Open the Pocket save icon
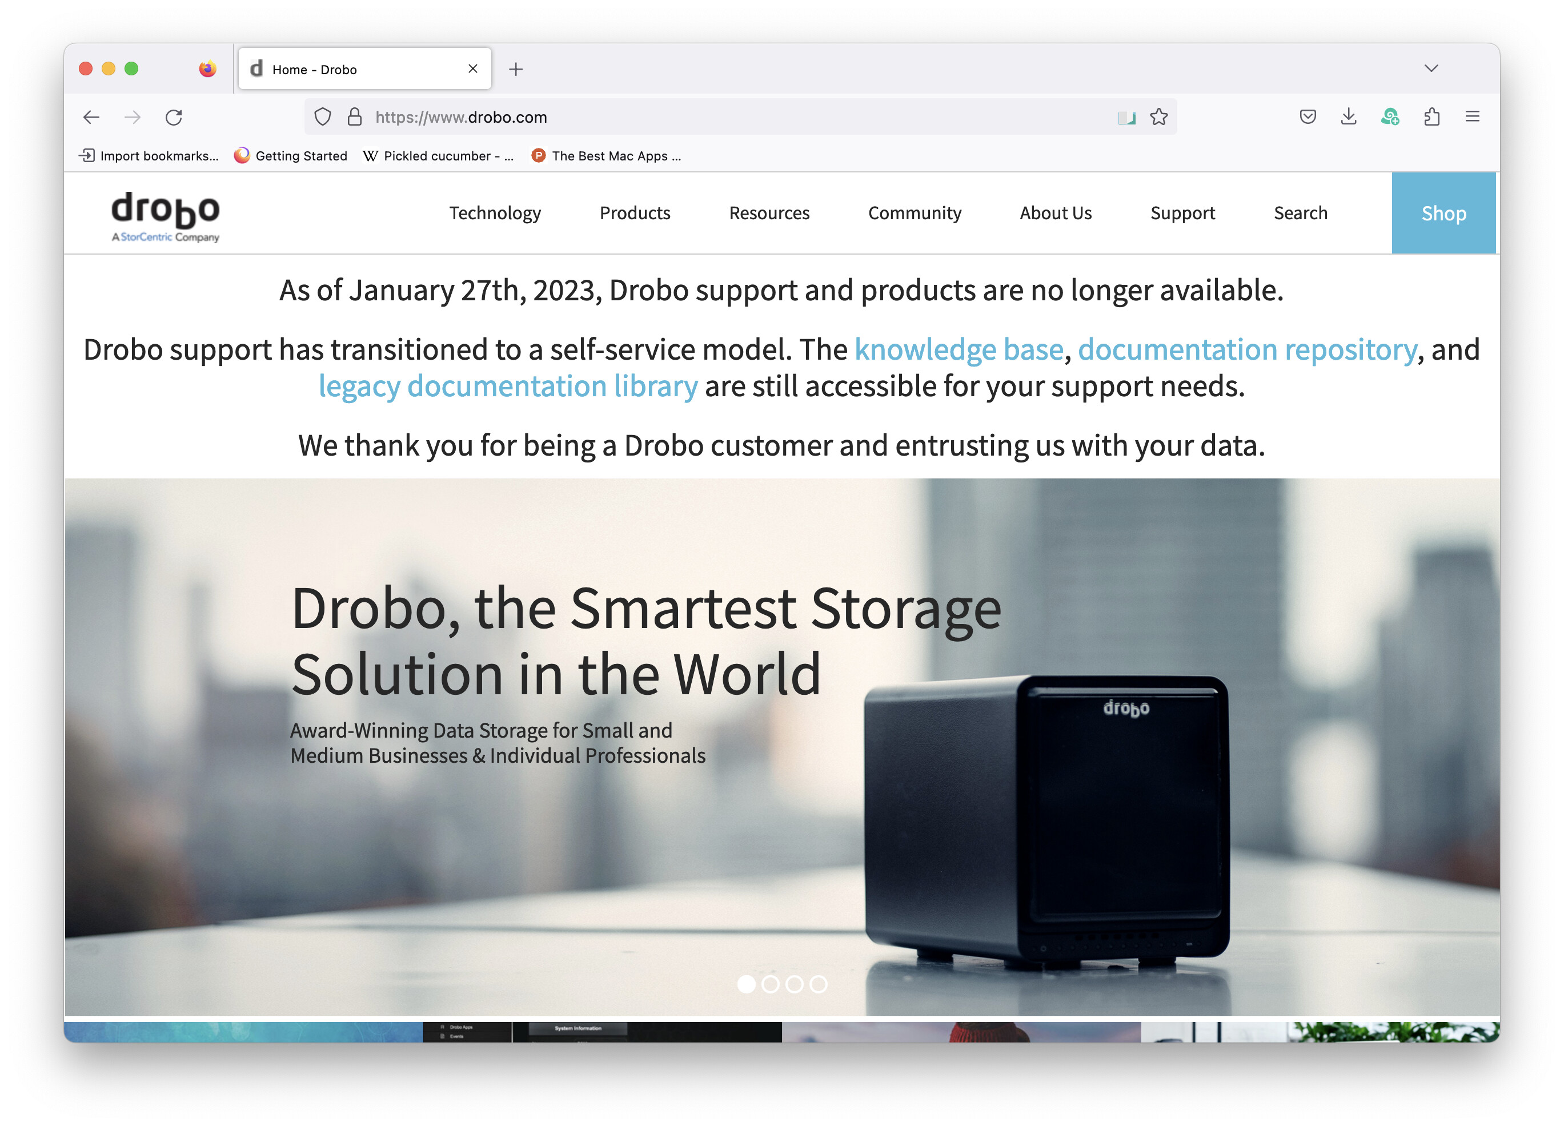This screenshot has height=1127, width=1564. pyautogui.click(x=1308, y=116)
